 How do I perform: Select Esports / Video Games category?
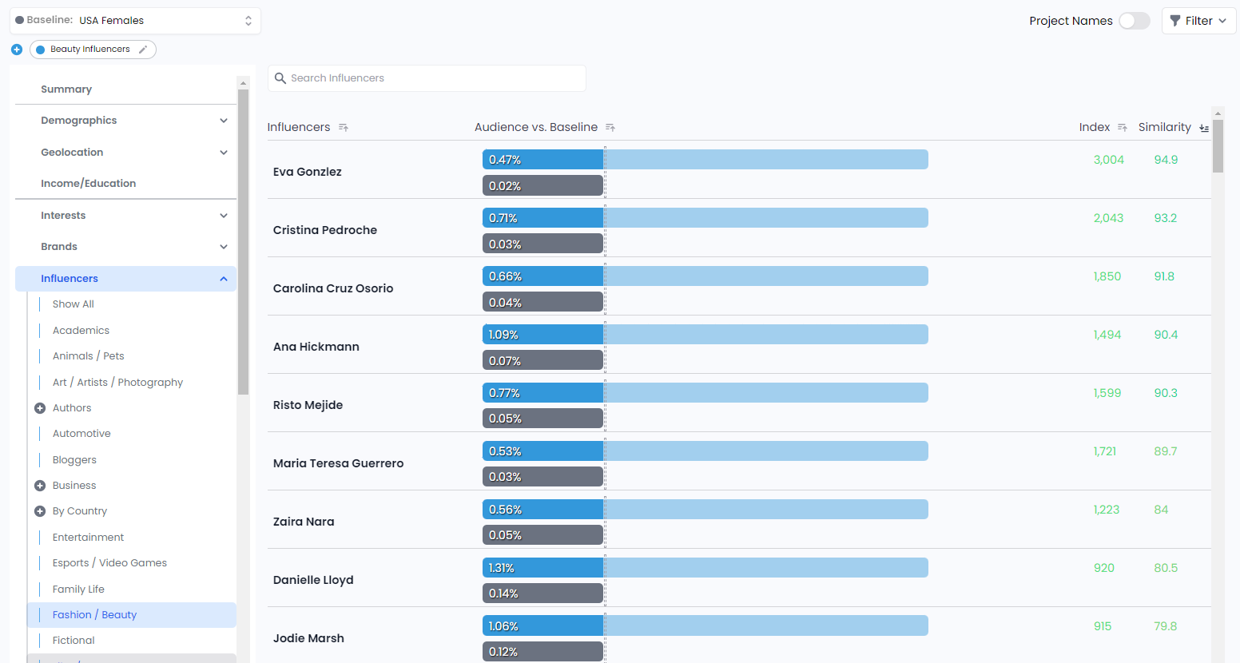pos(109,563)
